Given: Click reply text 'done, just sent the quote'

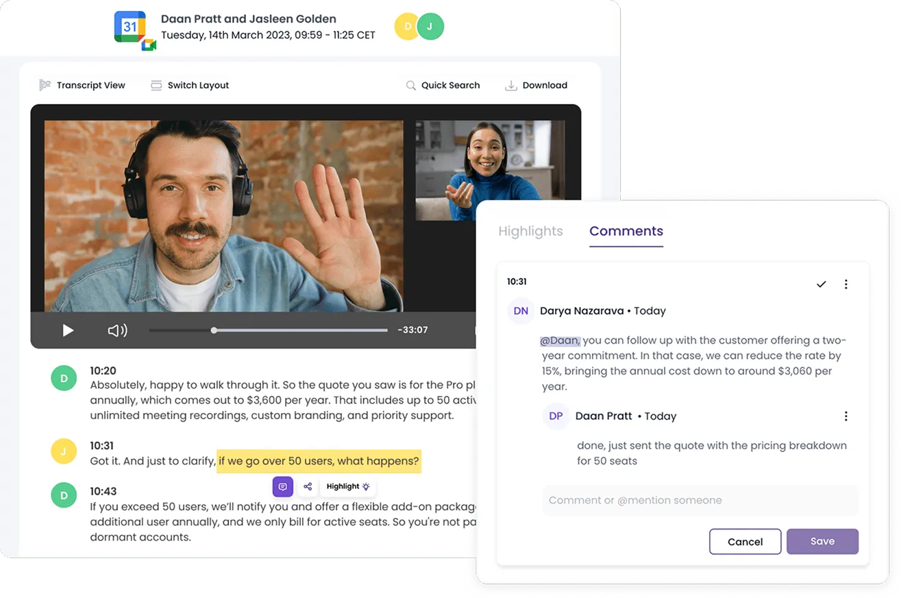Looking at the screenshot, I should pyautogui.click(x=643, y=445).
